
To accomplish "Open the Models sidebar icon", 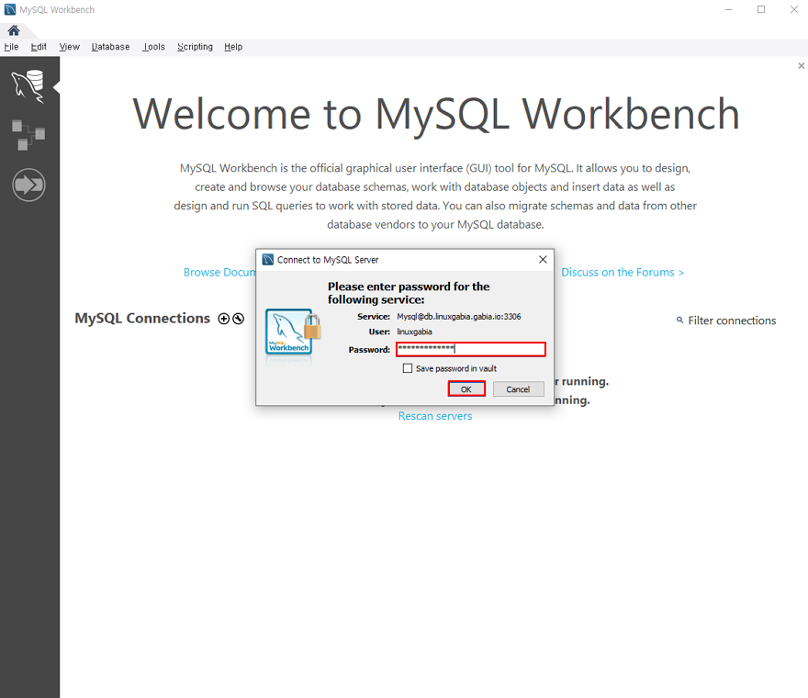I will coord(28,134).
